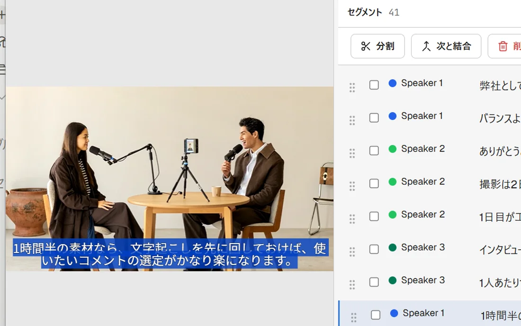Click Speaker 2 label on the 撮影は2 row
Image resolution: width=521 pixels, height=326 pixels.
coord(422,182)
